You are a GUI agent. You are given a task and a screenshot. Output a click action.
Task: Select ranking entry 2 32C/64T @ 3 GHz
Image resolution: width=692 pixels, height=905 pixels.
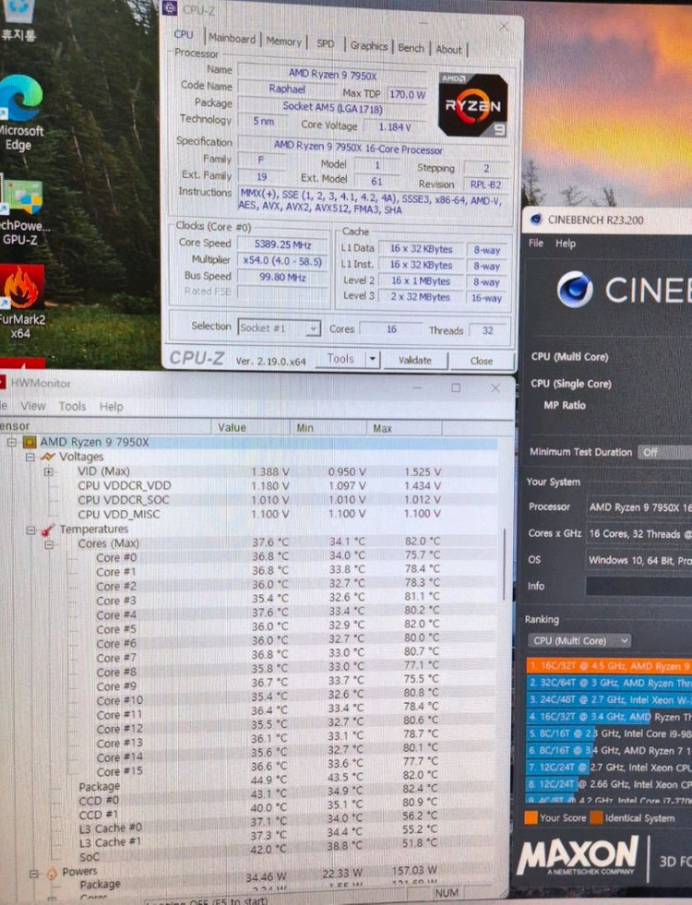(x=609, y=683)
